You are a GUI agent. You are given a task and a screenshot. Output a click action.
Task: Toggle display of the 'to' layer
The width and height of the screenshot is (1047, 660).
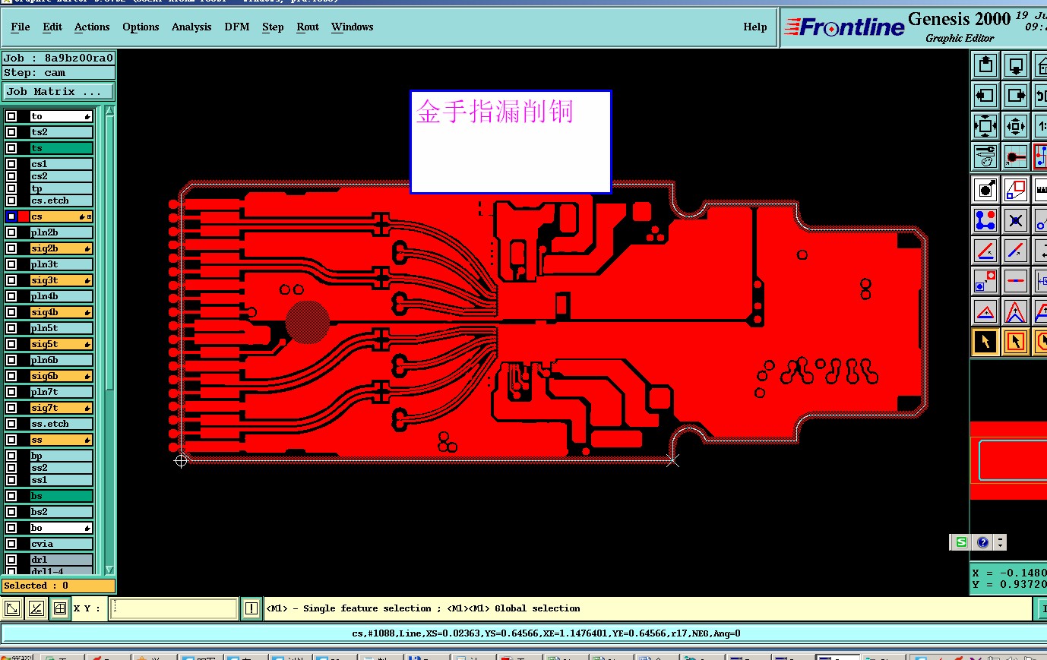[x=11, y=116]
